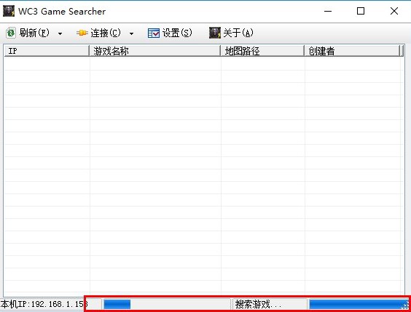The height and width of the screenshot is (312, 411).
Task: Click the right blue progress bar
Action: tap(359, 305)
